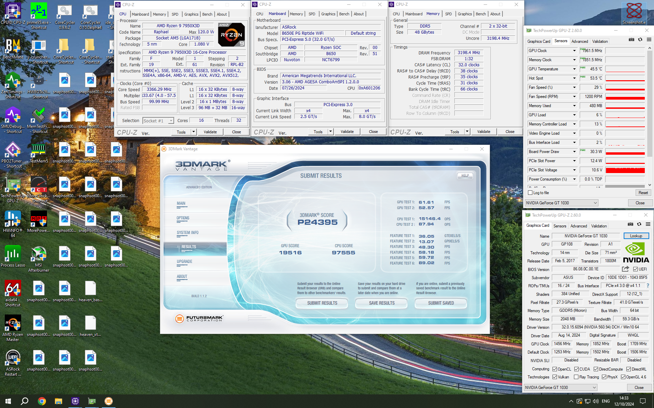Expand the GPU Temperature sensor dropdown

pyautogui.click(x=574, y=69)
